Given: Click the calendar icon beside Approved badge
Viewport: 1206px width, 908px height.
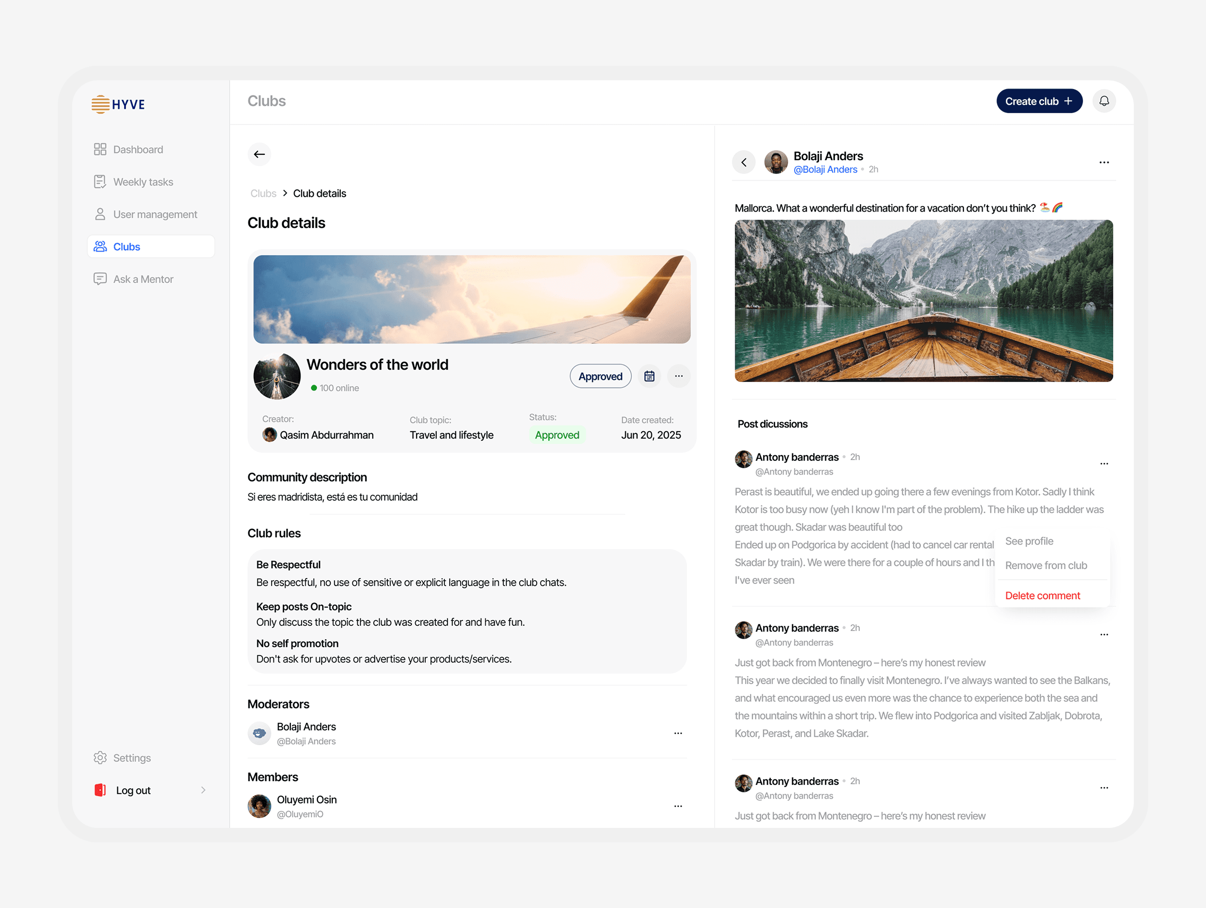Looking at the screenshot, I should (649, 376).
